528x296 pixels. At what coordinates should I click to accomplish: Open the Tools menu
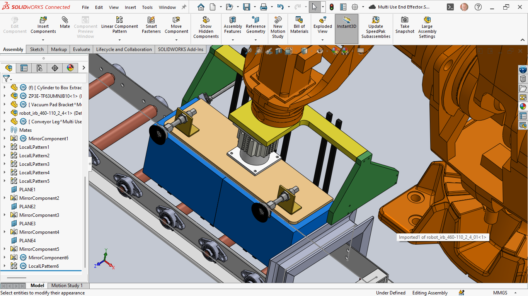pyautogui.click(x=147, y=7)
